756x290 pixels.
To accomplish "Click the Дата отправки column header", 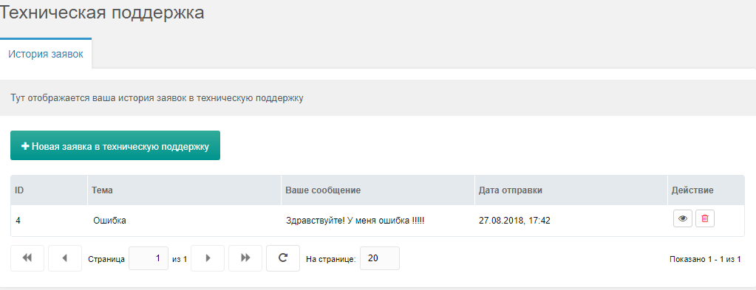I will [571, 190].
